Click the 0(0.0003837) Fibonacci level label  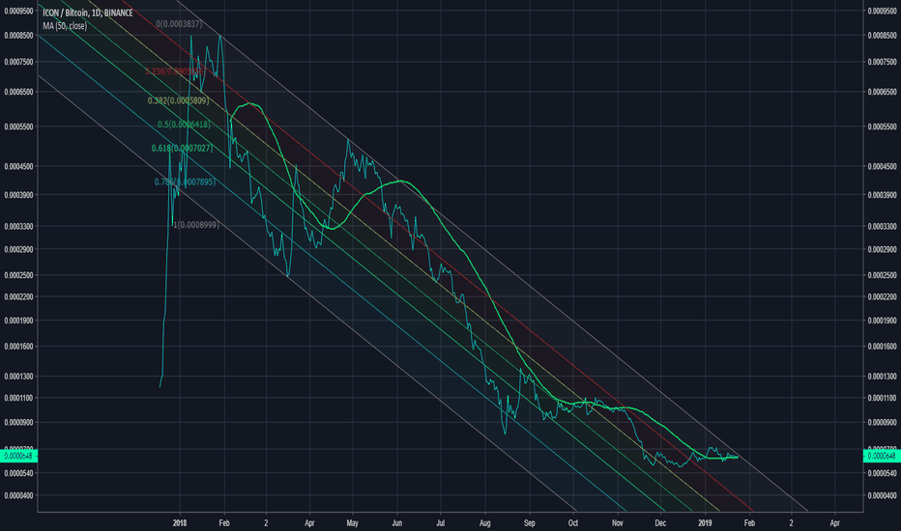click(179, 24)
